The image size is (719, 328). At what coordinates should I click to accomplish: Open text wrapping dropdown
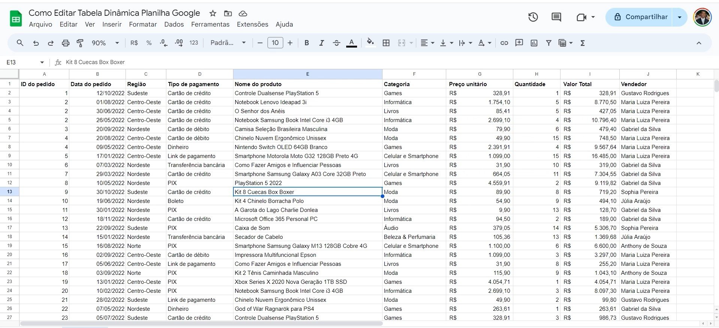tap(465, 43)
